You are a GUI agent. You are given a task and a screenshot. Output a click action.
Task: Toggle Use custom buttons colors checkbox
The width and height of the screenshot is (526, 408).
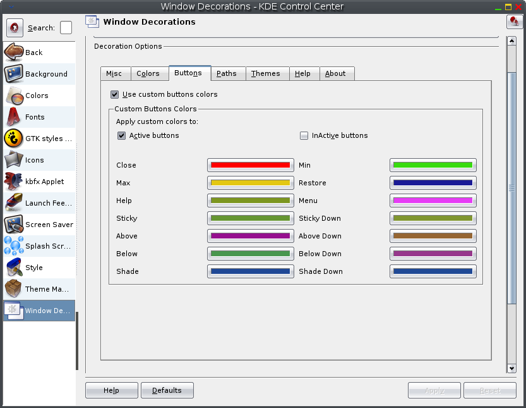[x=115, y=94]
